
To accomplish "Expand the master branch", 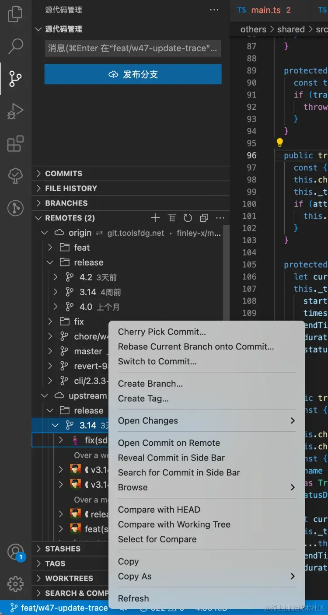I will (x=50, y=351).
